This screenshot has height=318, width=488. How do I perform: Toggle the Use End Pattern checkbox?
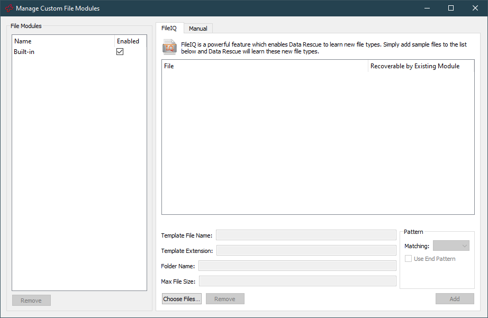pyautogui.click(x=408, y=259)
